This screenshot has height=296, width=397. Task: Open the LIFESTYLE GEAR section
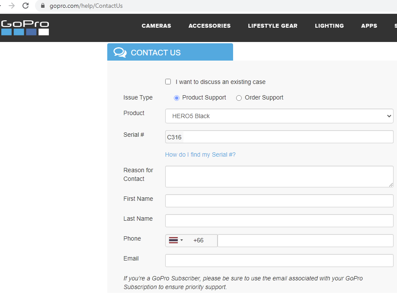click(x=272, y=26)
